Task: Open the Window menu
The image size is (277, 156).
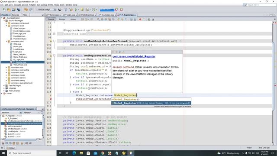Action: 69,5
